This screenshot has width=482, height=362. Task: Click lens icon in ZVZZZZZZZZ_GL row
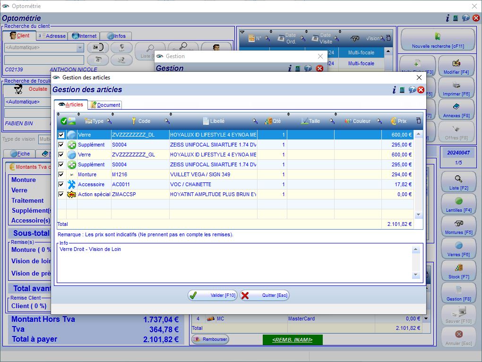click(x=72, y=155)
